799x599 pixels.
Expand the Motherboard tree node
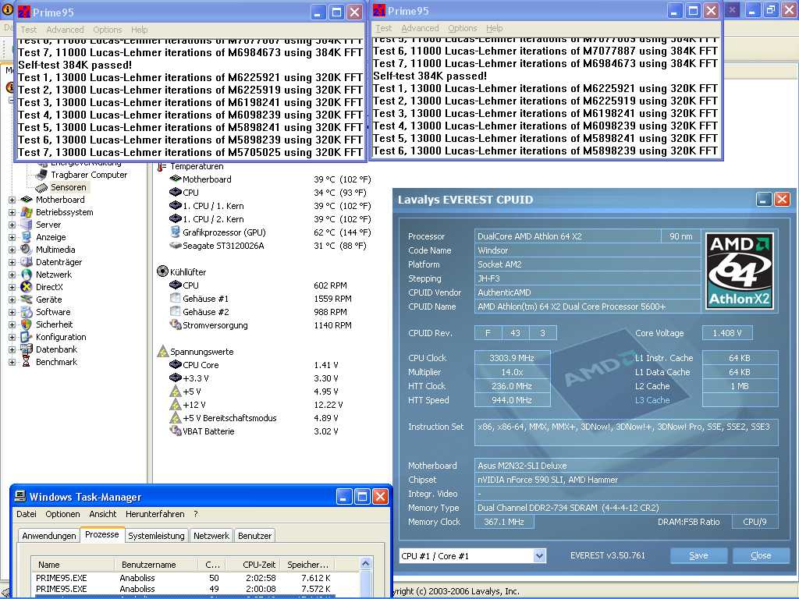[x=12, y=200]
